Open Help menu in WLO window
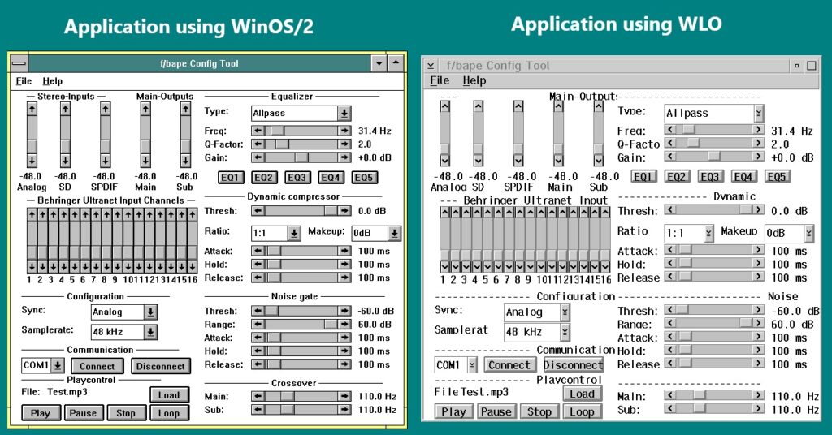This screenshot has height=435, width=832. [474, 80]
